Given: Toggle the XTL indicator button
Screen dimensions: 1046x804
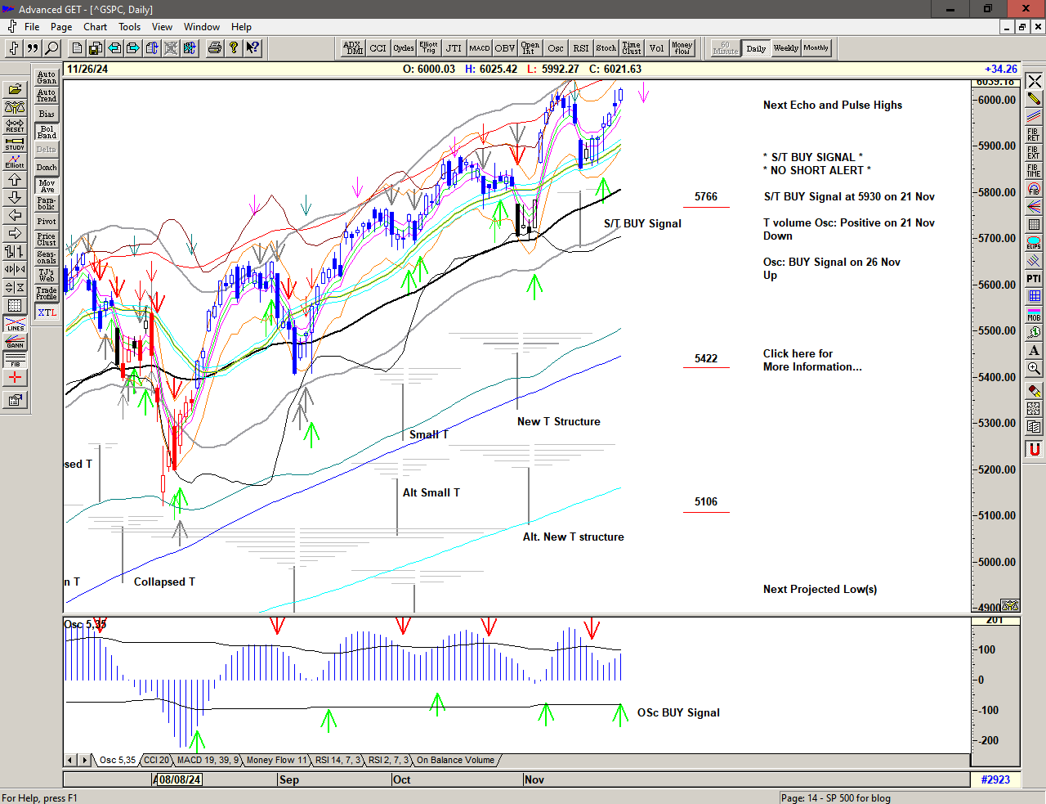Looking at the screenshot, I should [47, 312].
